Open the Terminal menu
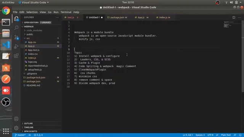This screenshot has width=244, height=137. pos(66,12)
